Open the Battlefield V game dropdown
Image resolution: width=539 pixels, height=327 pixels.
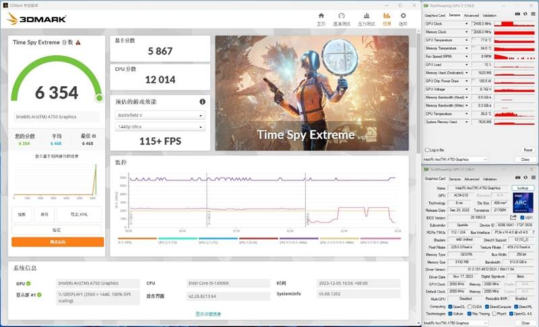tap(158, 115)
